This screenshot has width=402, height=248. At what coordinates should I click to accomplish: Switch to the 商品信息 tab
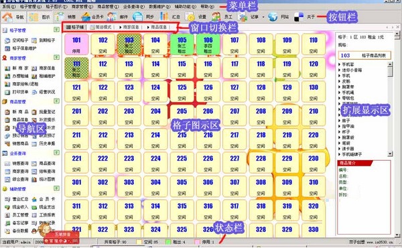tap(157, 27)
